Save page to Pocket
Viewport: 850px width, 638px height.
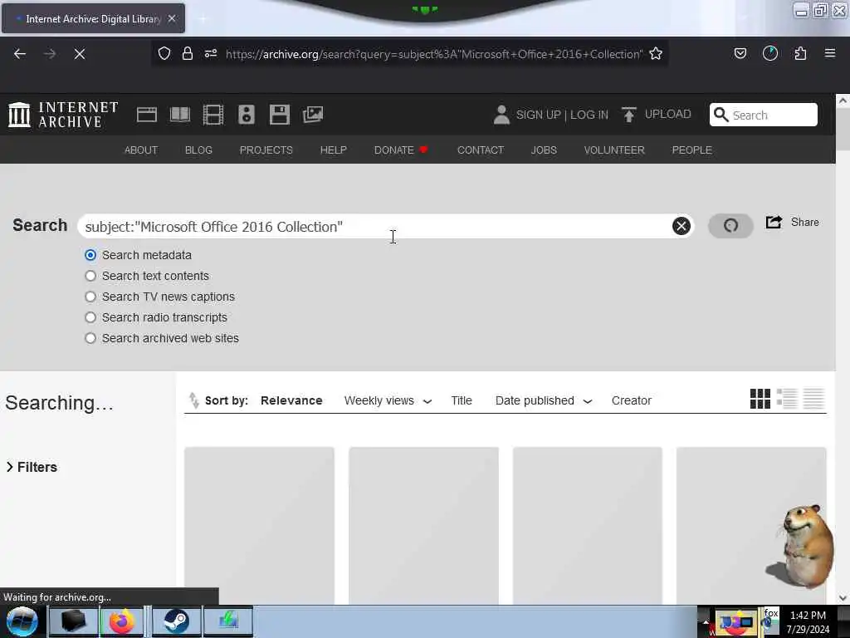pos(740,54)
